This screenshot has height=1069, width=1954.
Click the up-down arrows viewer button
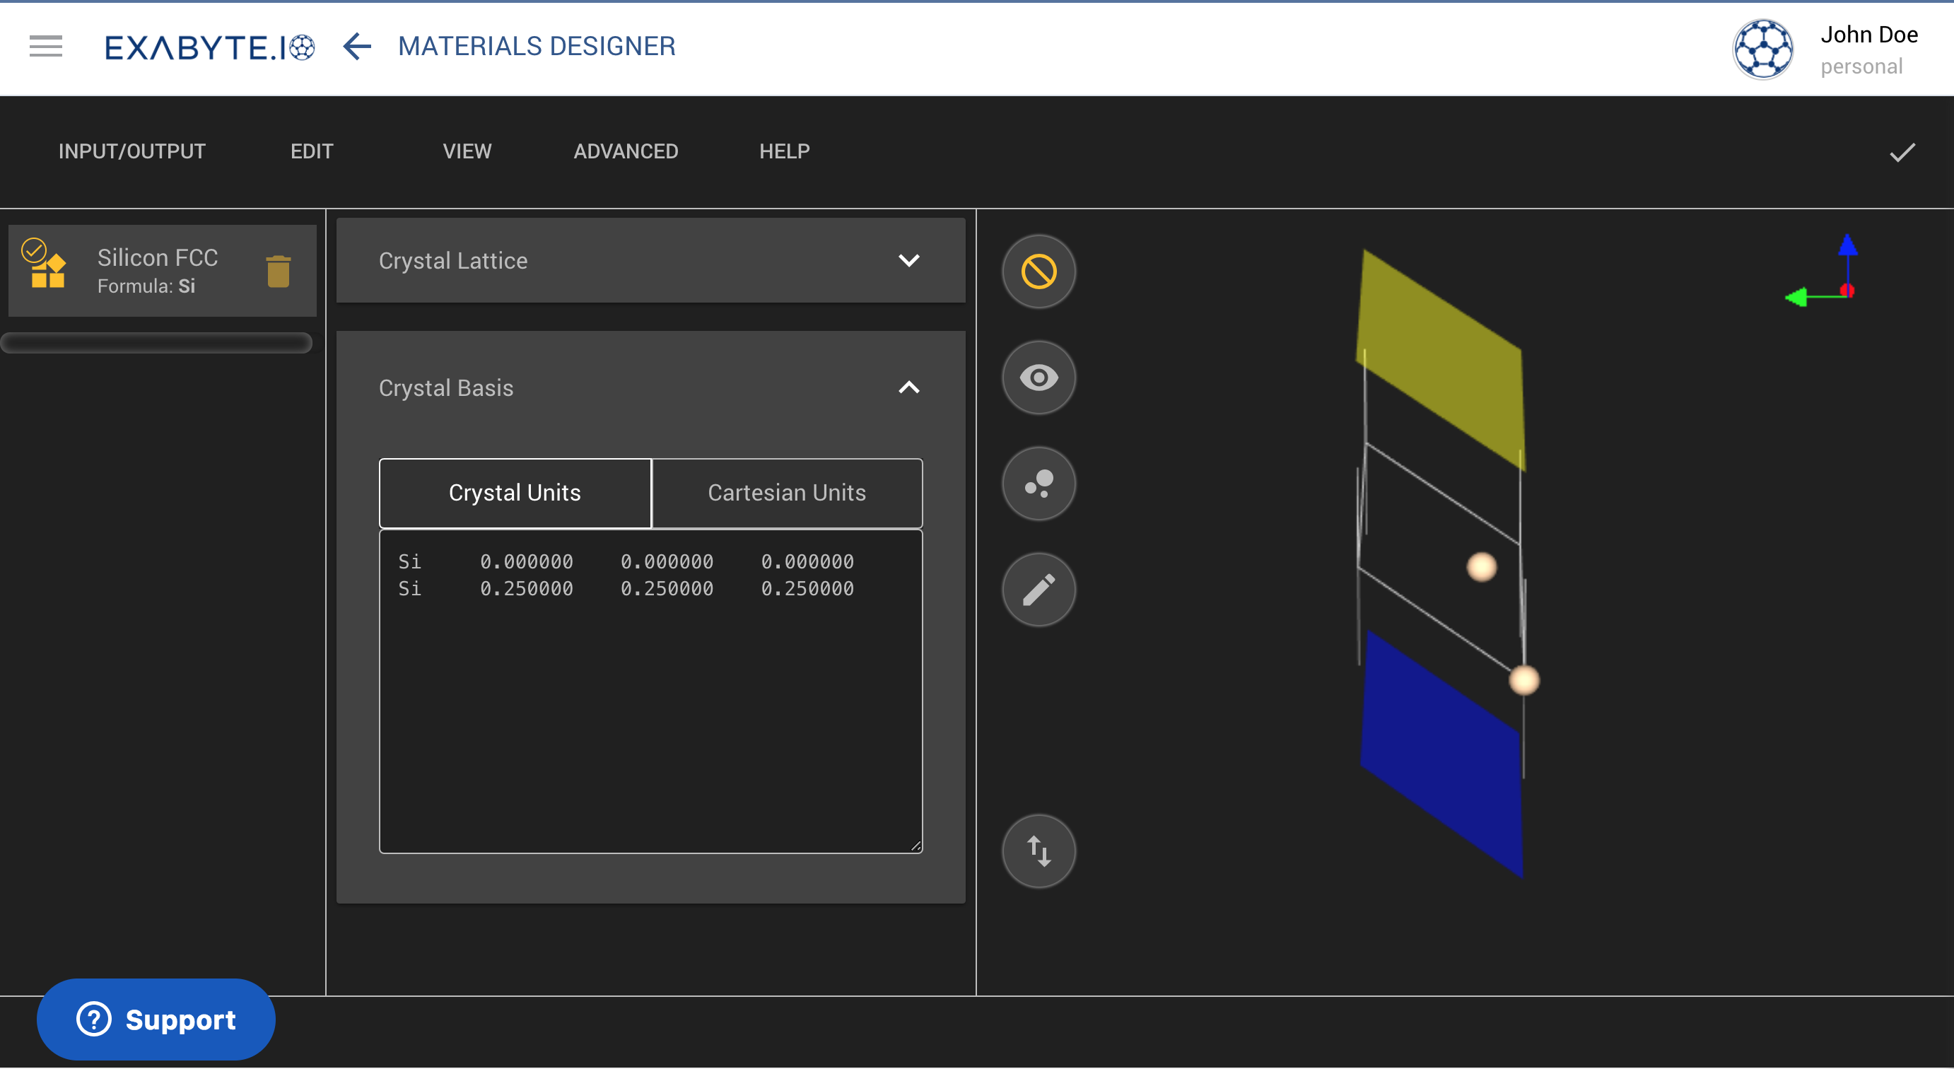[x=1039, y=851]
